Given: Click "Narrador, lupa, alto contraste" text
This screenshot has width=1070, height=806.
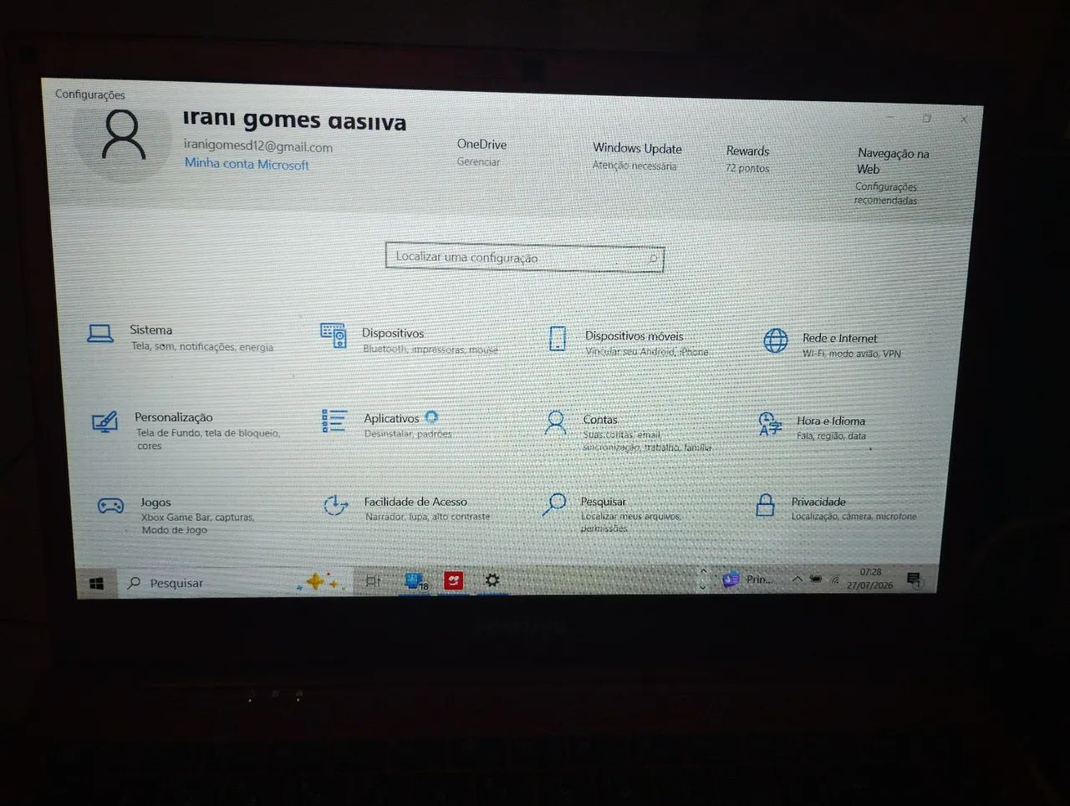Looking at the screenshot, I should [427, 517].
